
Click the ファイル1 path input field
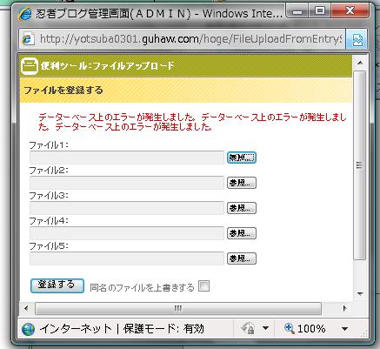click(127, 158)
